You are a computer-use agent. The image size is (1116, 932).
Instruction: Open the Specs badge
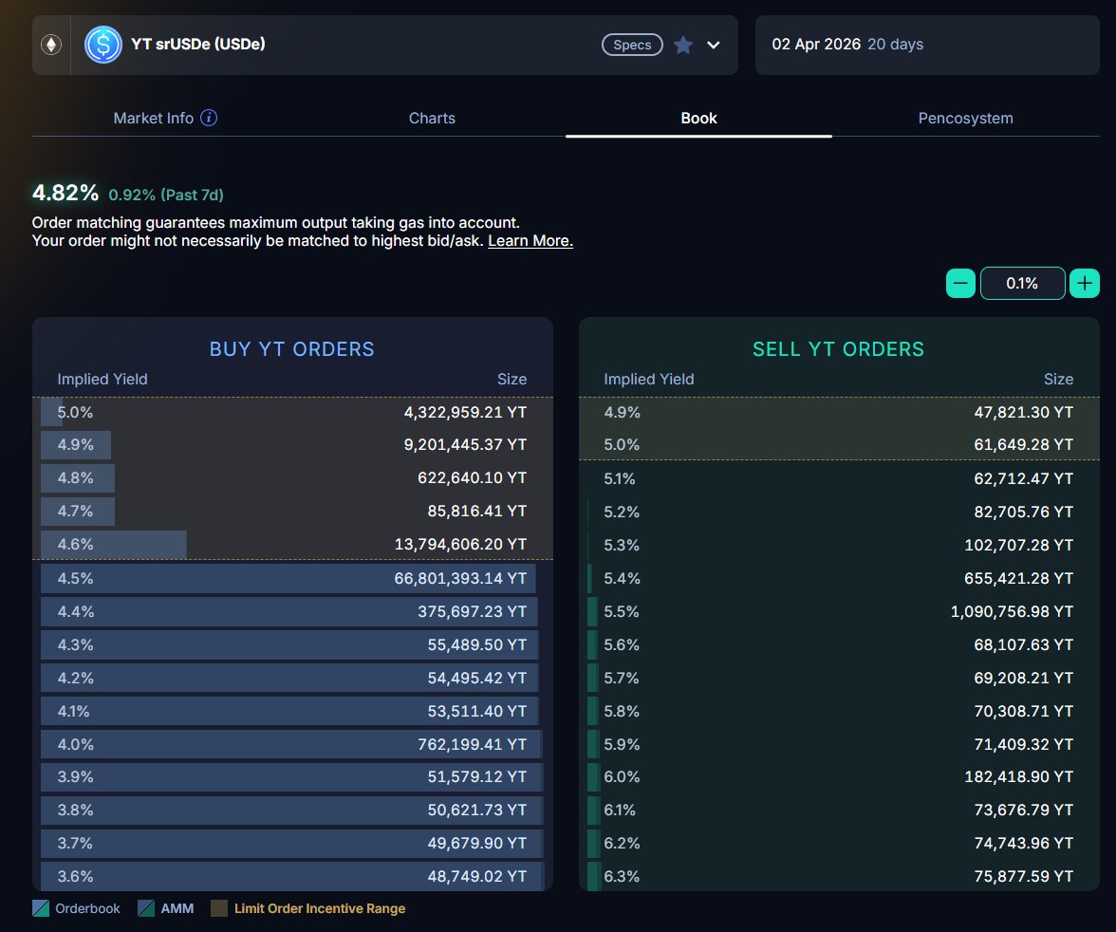tap(632, 45)
